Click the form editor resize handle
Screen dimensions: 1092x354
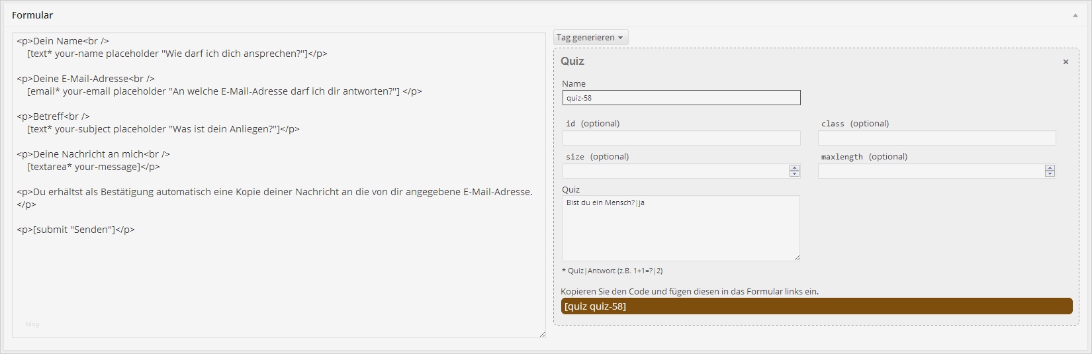542,334
